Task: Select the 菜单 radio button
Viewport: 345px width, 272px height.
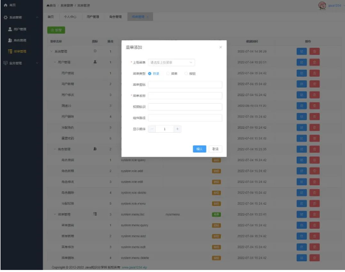Action: [168, 73]
